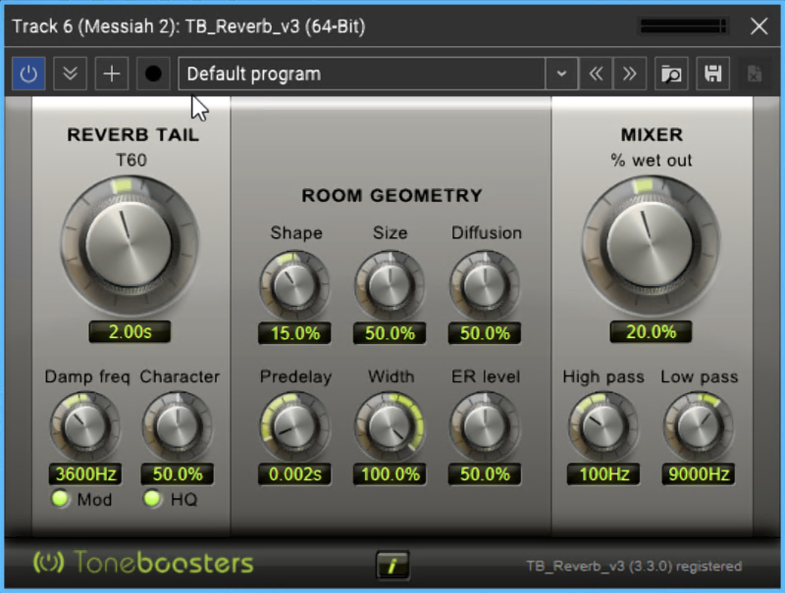Click the black circle record icon
Image resolution: width=785 pixels, height=593 pixels.
coord(153,74)
